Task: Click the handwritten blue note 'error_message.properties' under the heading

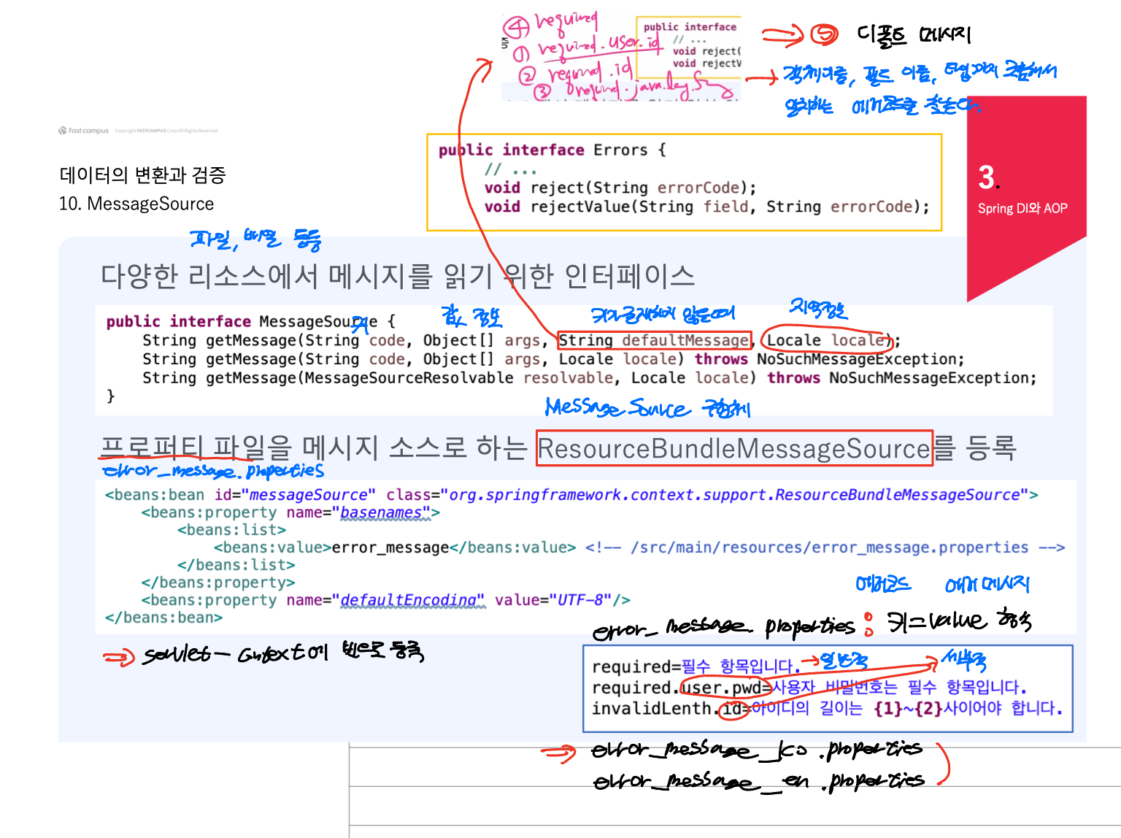Action: (x=213, y=471)
